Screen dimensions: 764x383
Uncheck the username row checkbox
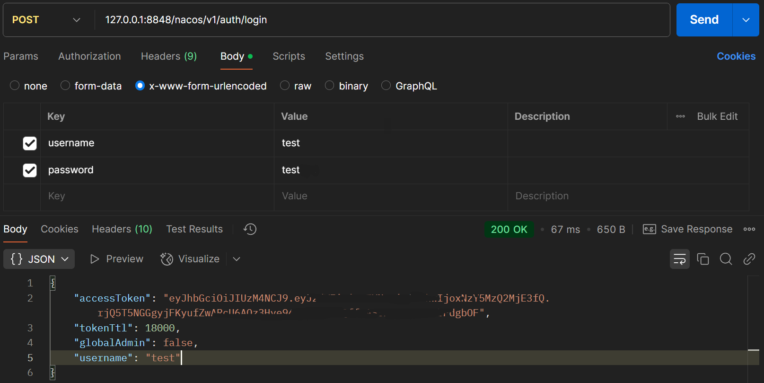tap(30, 143)
